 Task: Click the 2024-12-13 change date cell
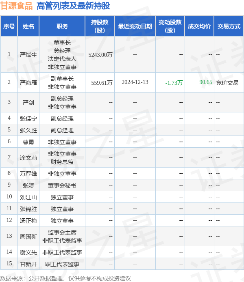135,82
